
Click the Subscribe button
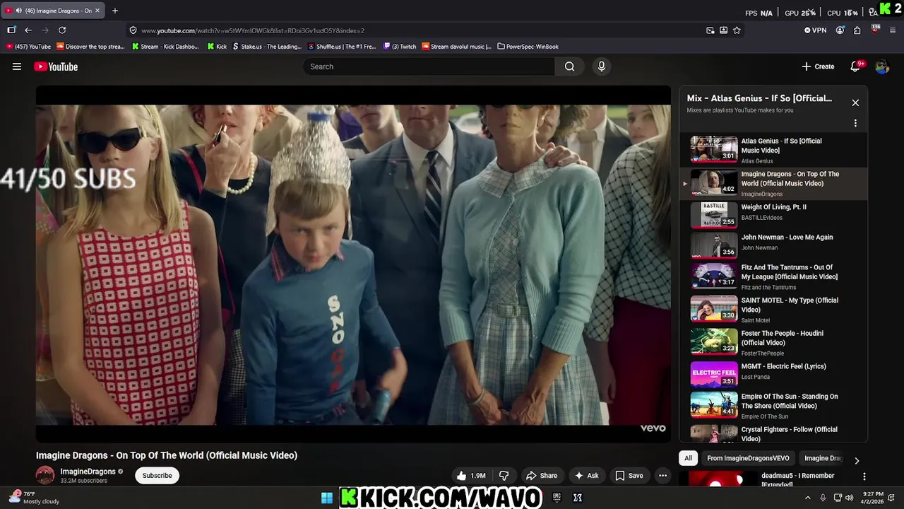[157, 476]
